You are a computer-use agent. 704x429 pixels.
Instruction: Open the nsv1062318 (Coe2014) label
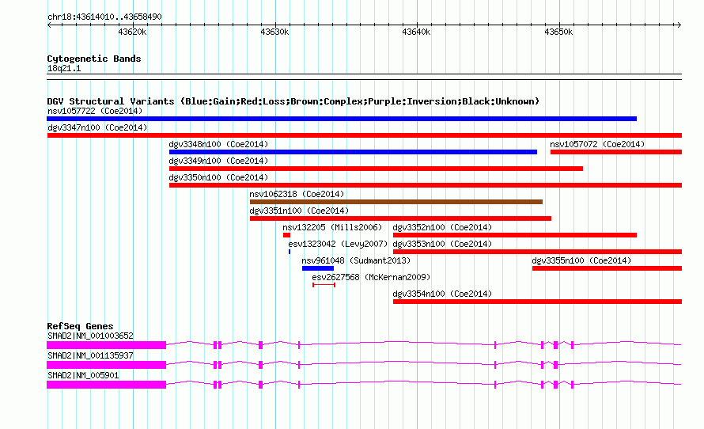pos(297,194)
